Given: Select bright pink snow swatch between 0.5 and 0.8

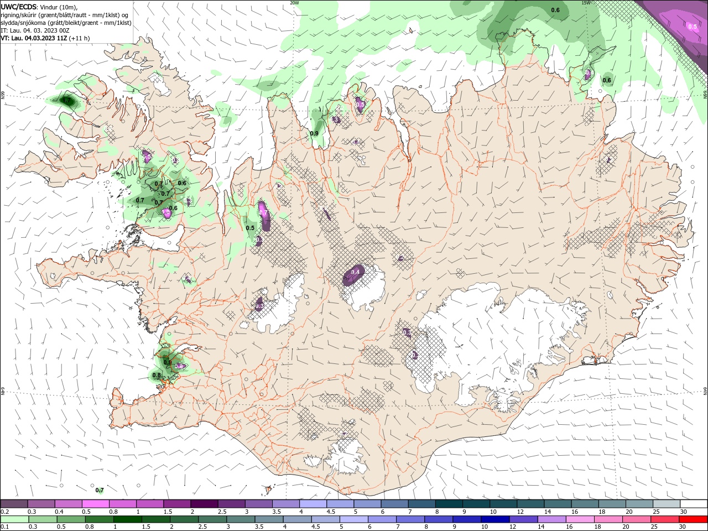Looking at the screenshot, I should 95,503.
